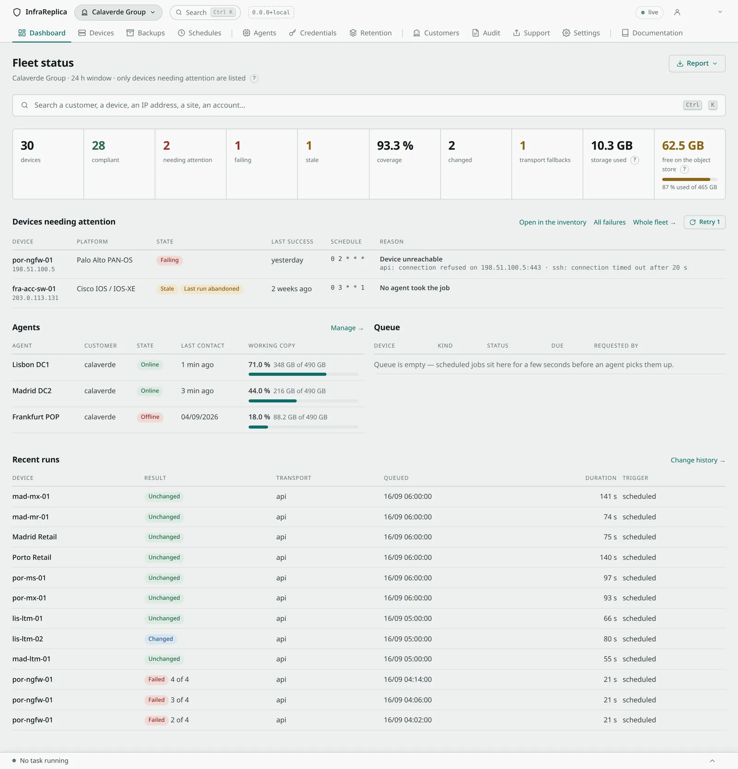Click Frankfurt POP working copy bar
Viewport: 738px width, 769px height.
tap(303, 427)
